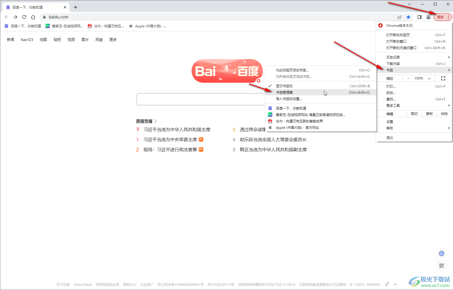453x290 pixels.
Task: Click the site lock icon in address bar
Action: 44,17
